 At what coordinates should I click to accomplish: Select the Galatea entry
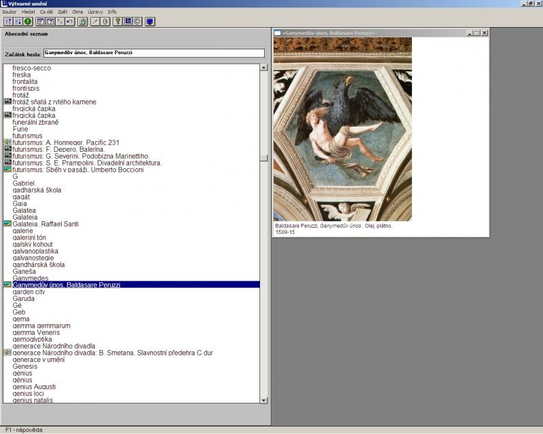tap(24, 210)
